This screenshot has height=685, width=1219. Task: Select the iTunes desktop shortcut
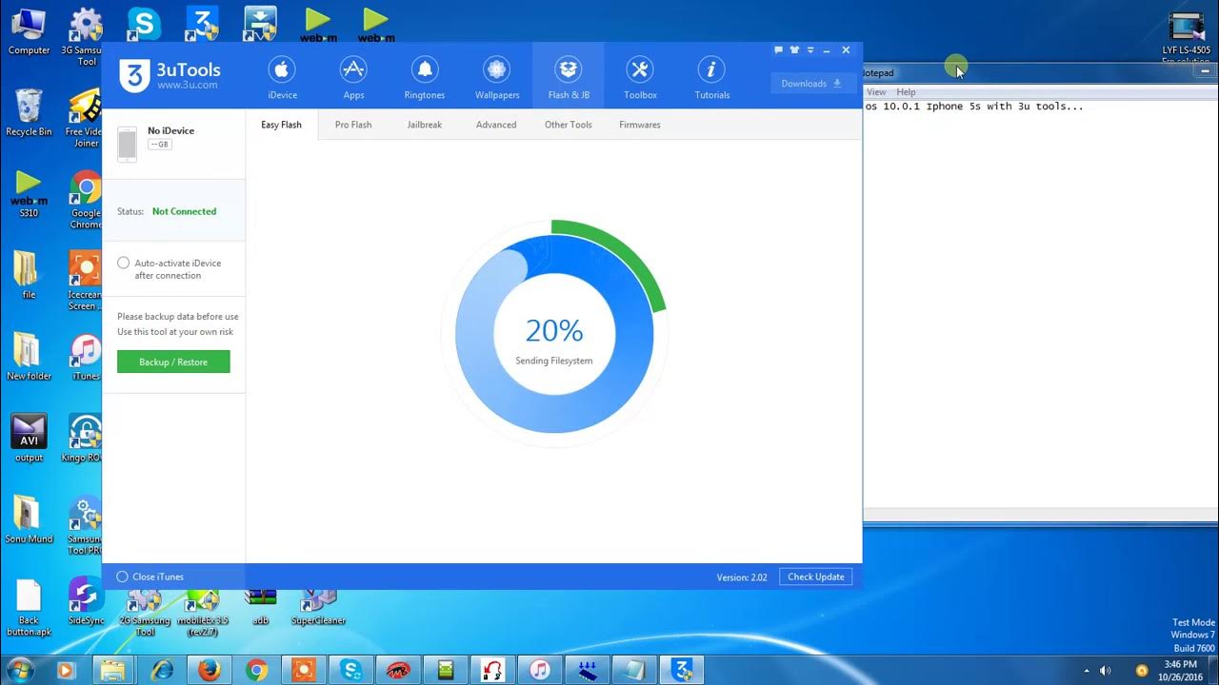click(86, 358)
